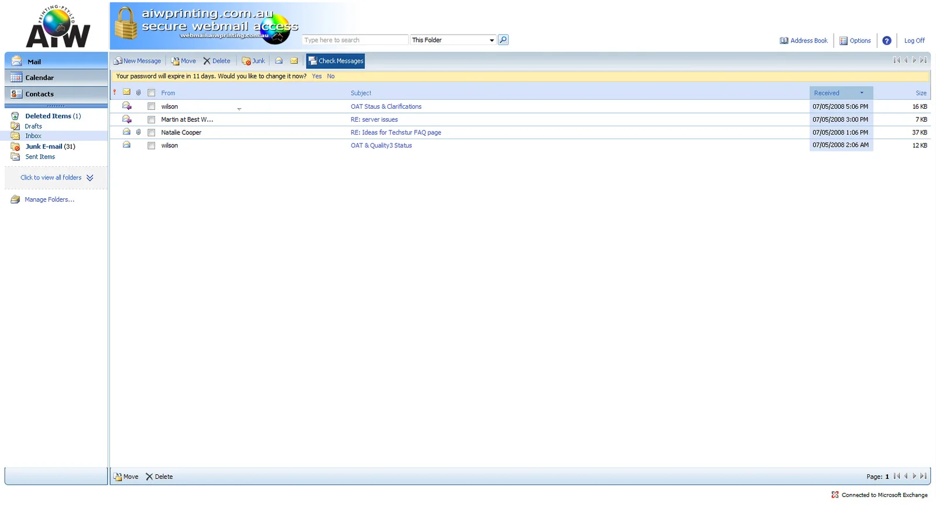Click Log Off link
Screen dimensions: 936x507
(914, 40)
